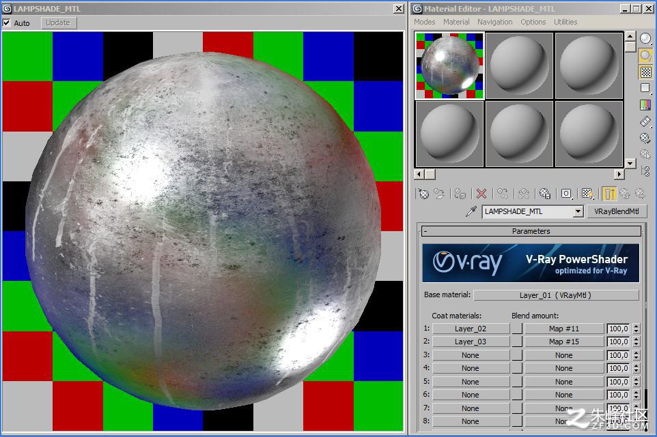
Task: Toggle the Show End Result icon
Action: pyautogui.click(x=609, y=194)
